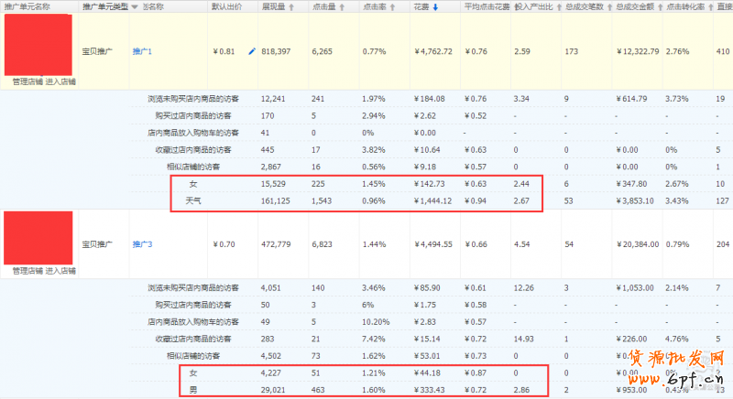Sort by 点击量 column arrow
Image resolution: width=733 pixels, height=399 pixels.
coord(343,7)
